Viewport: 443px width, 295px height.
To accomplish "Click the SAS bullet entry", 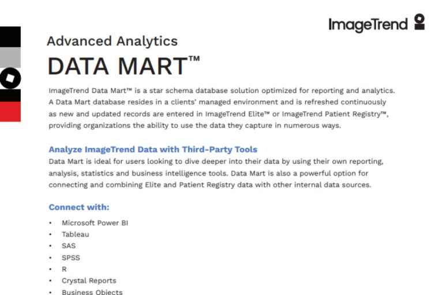I will (x=69, y=245).
